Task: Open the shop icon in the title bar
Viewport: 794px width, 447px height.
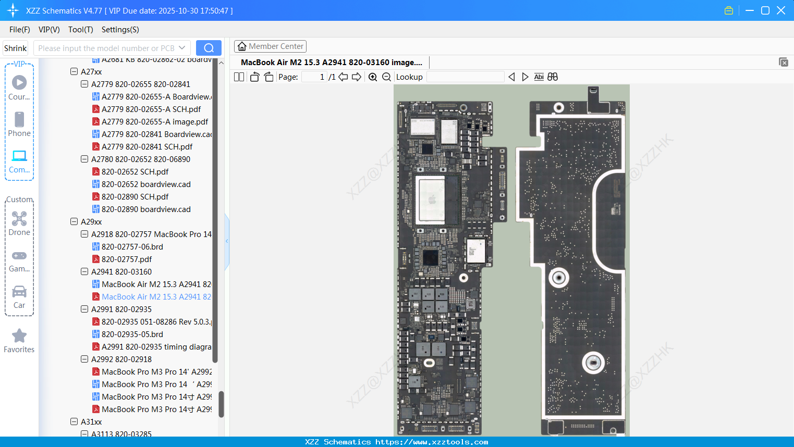Action: [x=729, y=10]
